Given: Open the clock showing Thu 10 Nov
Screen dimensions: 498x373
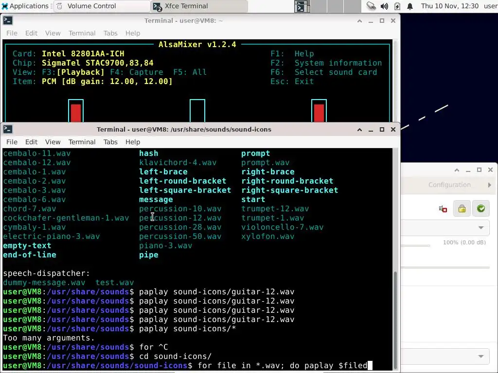Looking at the screenshot, I should tap(449, 6).
